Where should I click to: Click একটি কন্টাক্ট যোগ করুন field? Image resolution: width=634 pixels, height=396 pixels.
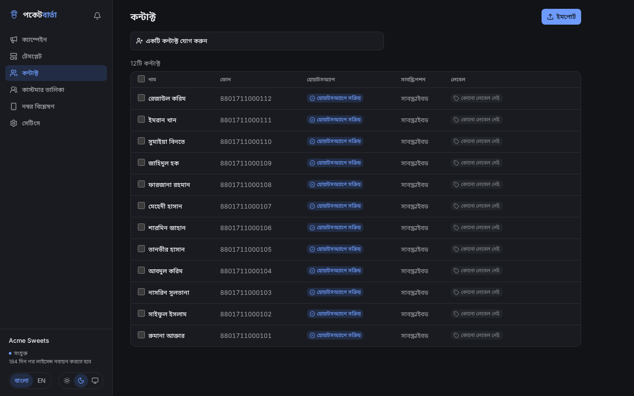257,41
